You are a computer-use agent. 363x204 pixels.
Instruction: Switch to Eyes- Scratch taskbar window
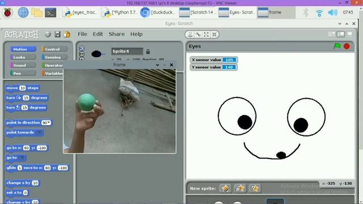[x=238, y=12]
